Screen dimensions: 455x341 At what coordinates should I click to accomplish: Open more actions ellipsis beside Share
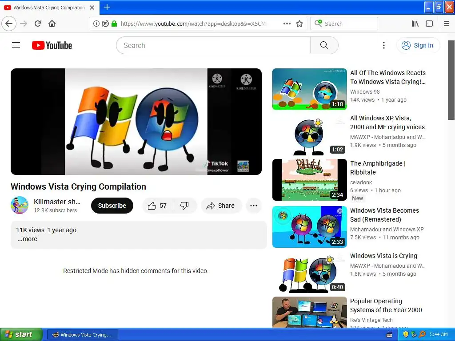click(254, 206)
